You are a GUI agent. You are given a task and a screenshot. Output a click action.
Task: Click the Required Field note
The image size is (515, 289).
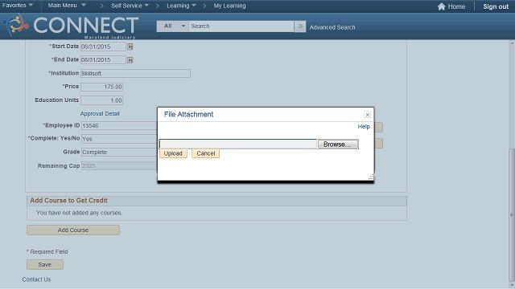[47, 251]
